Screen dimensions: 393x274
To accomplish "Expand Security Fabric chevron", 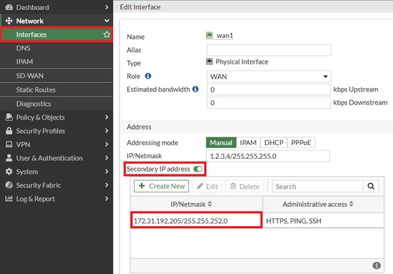I will pyautogui.click(x=107, y=185).
